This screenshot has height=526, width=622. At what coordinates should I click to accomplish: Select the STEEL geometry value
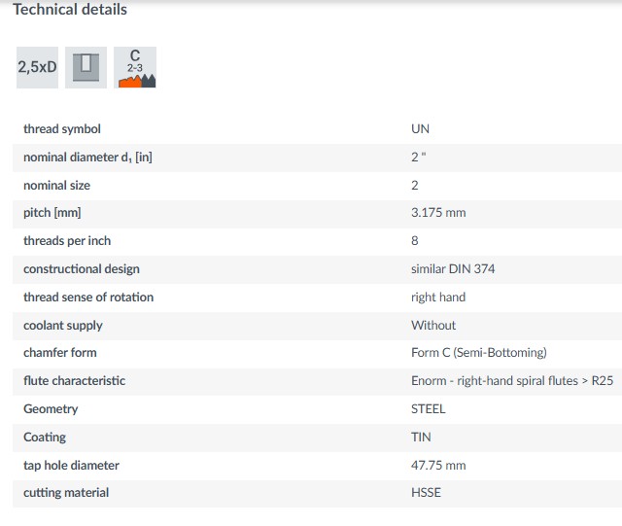tap(428, 409)
